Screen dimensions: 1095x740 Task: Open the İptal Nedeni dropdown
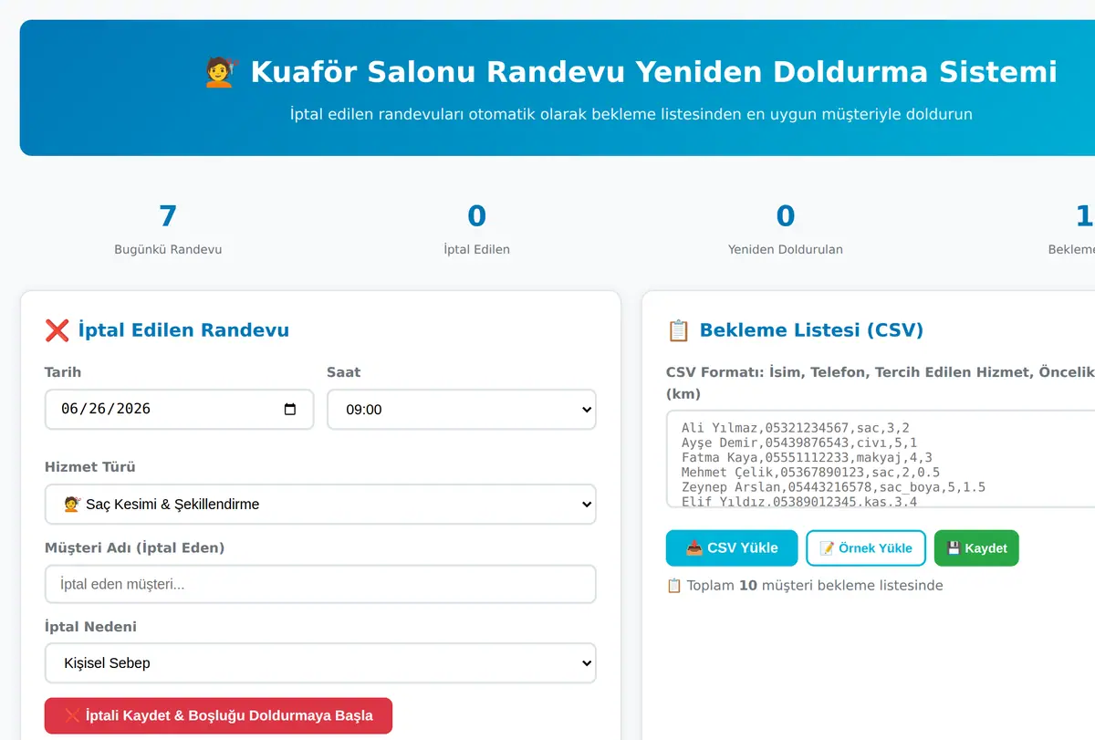coord(320,663)
